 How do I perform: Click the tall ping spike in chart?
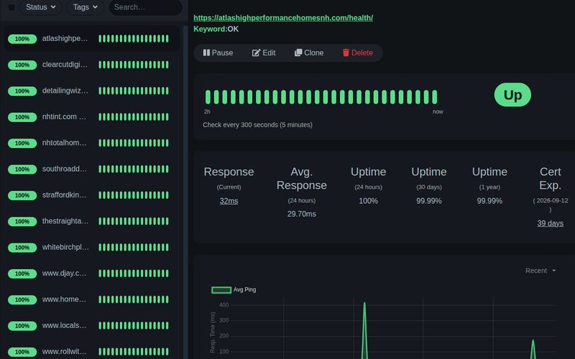pyautogui.click(x=364, y=330)
